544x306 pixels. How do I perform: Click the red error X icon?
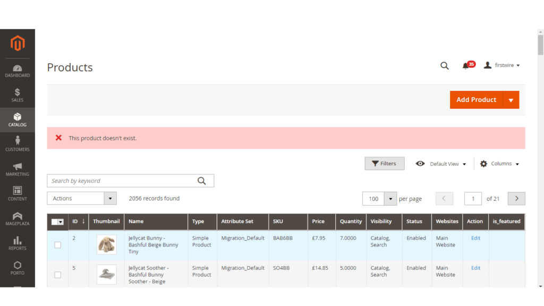[x=58, y=138]
